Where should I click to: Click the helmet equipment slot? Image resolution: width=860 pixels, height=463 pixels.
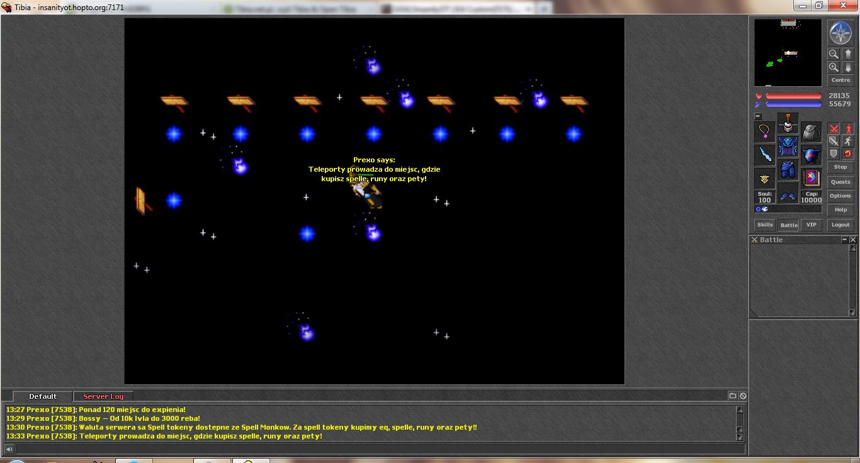788,123
